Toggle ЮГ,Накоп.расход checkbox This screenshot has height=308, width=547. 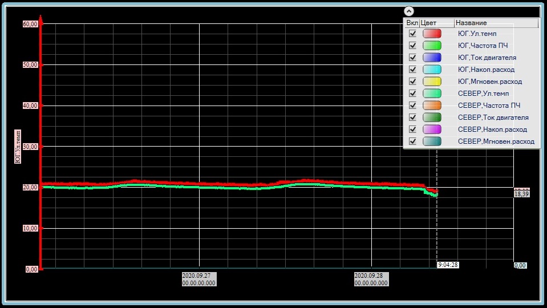coord(413,70)
